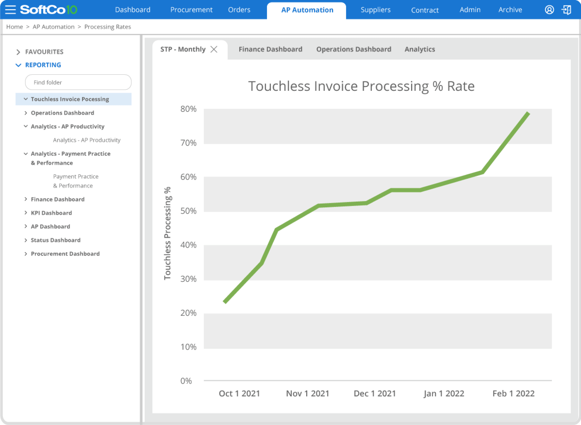Expand the Procurement Dashboard folder

pyautogui.click(x=26, y=254)
